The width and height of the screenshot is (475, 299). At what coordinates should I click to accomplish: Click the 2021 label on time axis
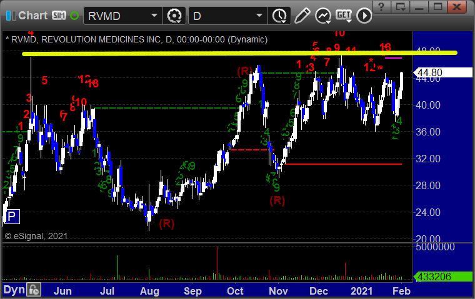click(361, 291)
